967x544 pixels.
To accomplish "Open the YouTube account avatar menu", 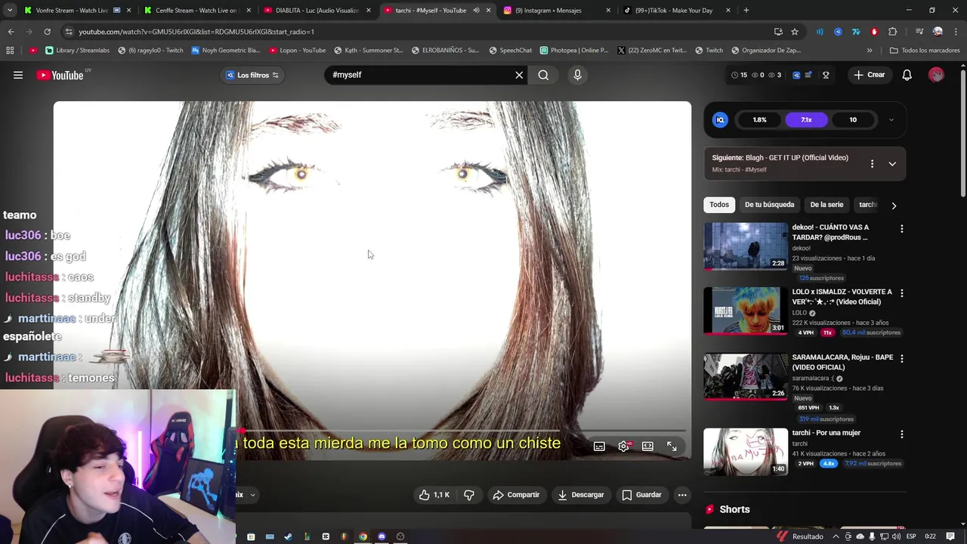I will point(936,75).
